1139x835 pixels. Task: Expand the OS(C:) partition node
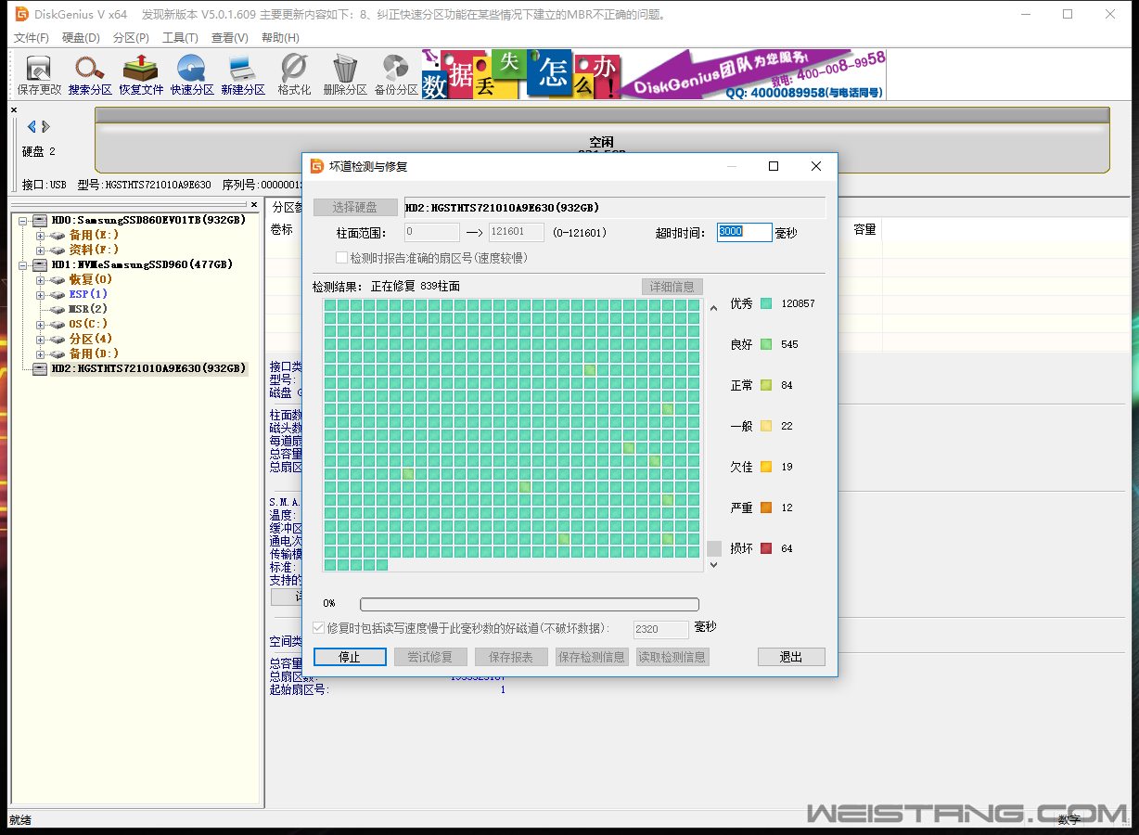[x=40, y=324]
